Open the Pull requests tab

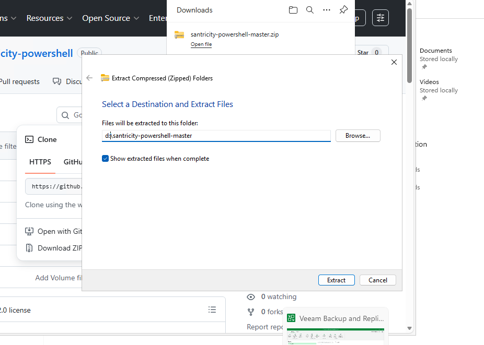tap(19, 82)
